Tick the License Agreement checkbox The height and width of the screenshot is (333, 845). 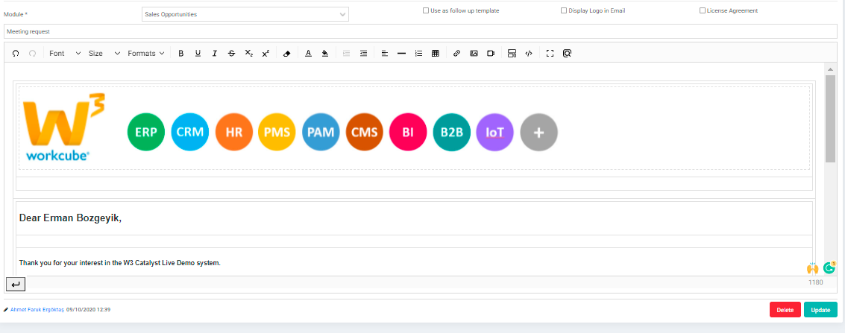point(703,10)
